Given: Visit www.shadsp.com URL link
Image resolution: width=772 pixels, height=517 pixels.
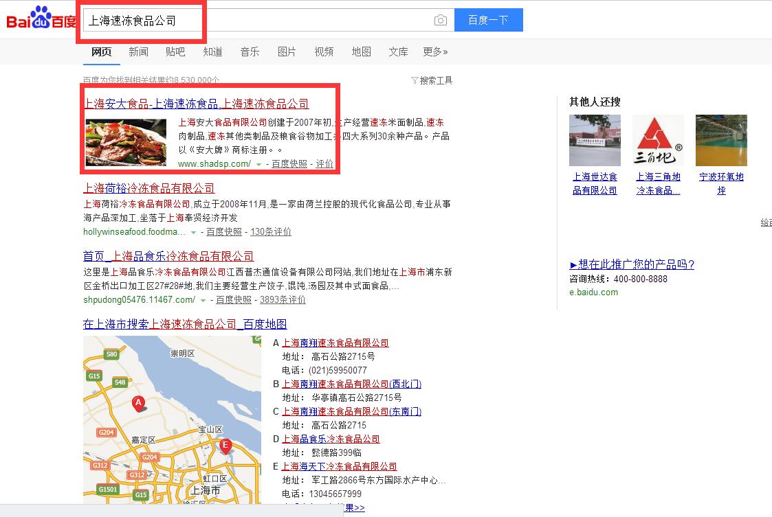Looking at the screenshot, I should (x=214, y=164).
